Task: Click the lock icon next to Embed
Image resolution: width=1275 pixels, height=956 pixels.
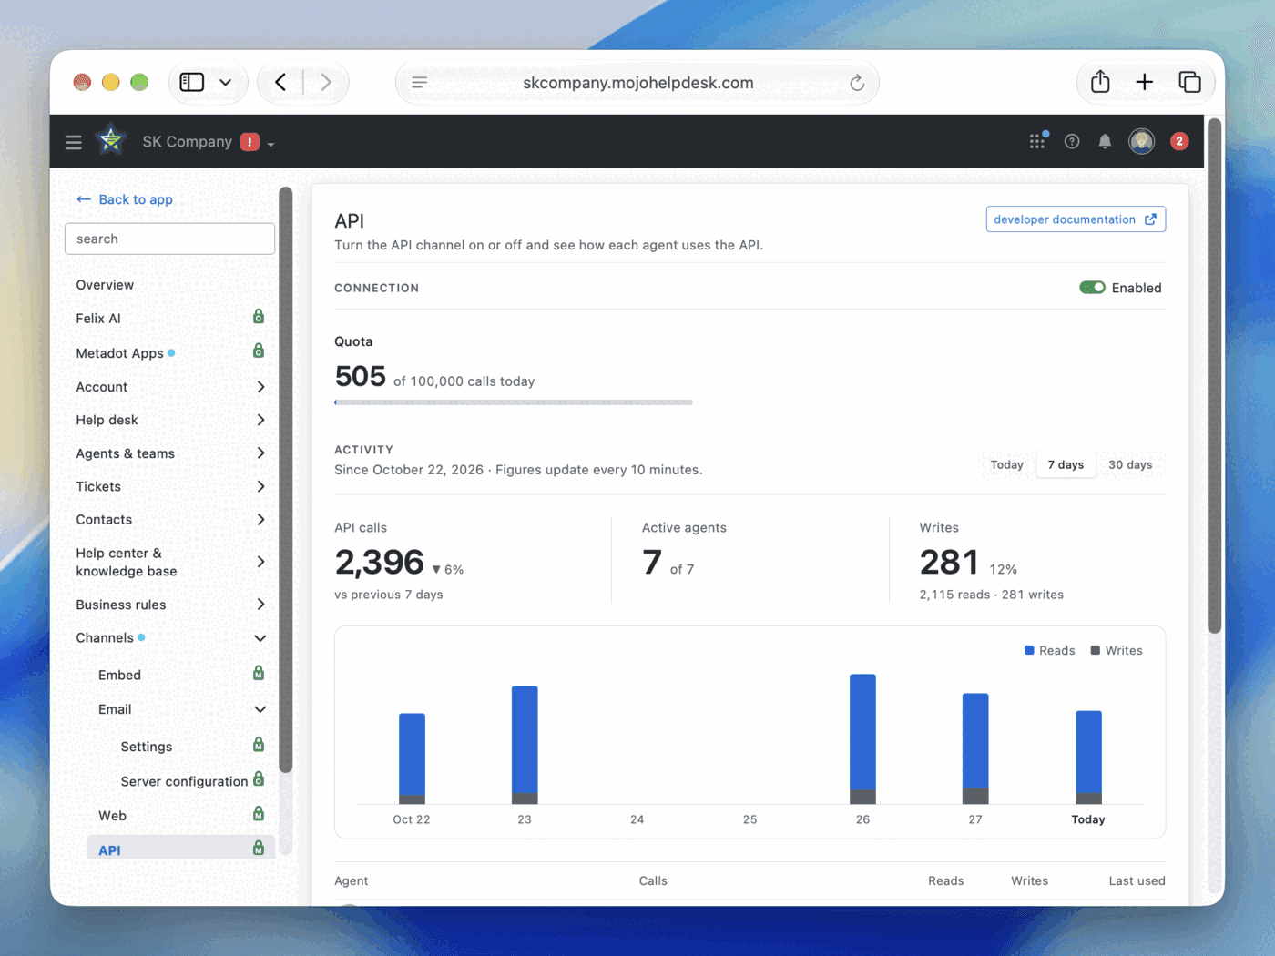Action: pos(259,674)
